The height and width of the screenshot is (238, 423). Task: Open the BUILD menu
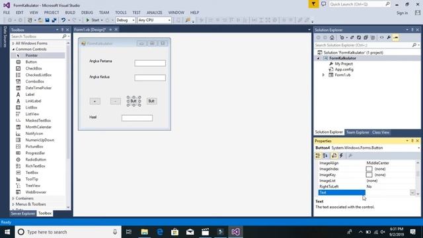[x=70, y=13]
